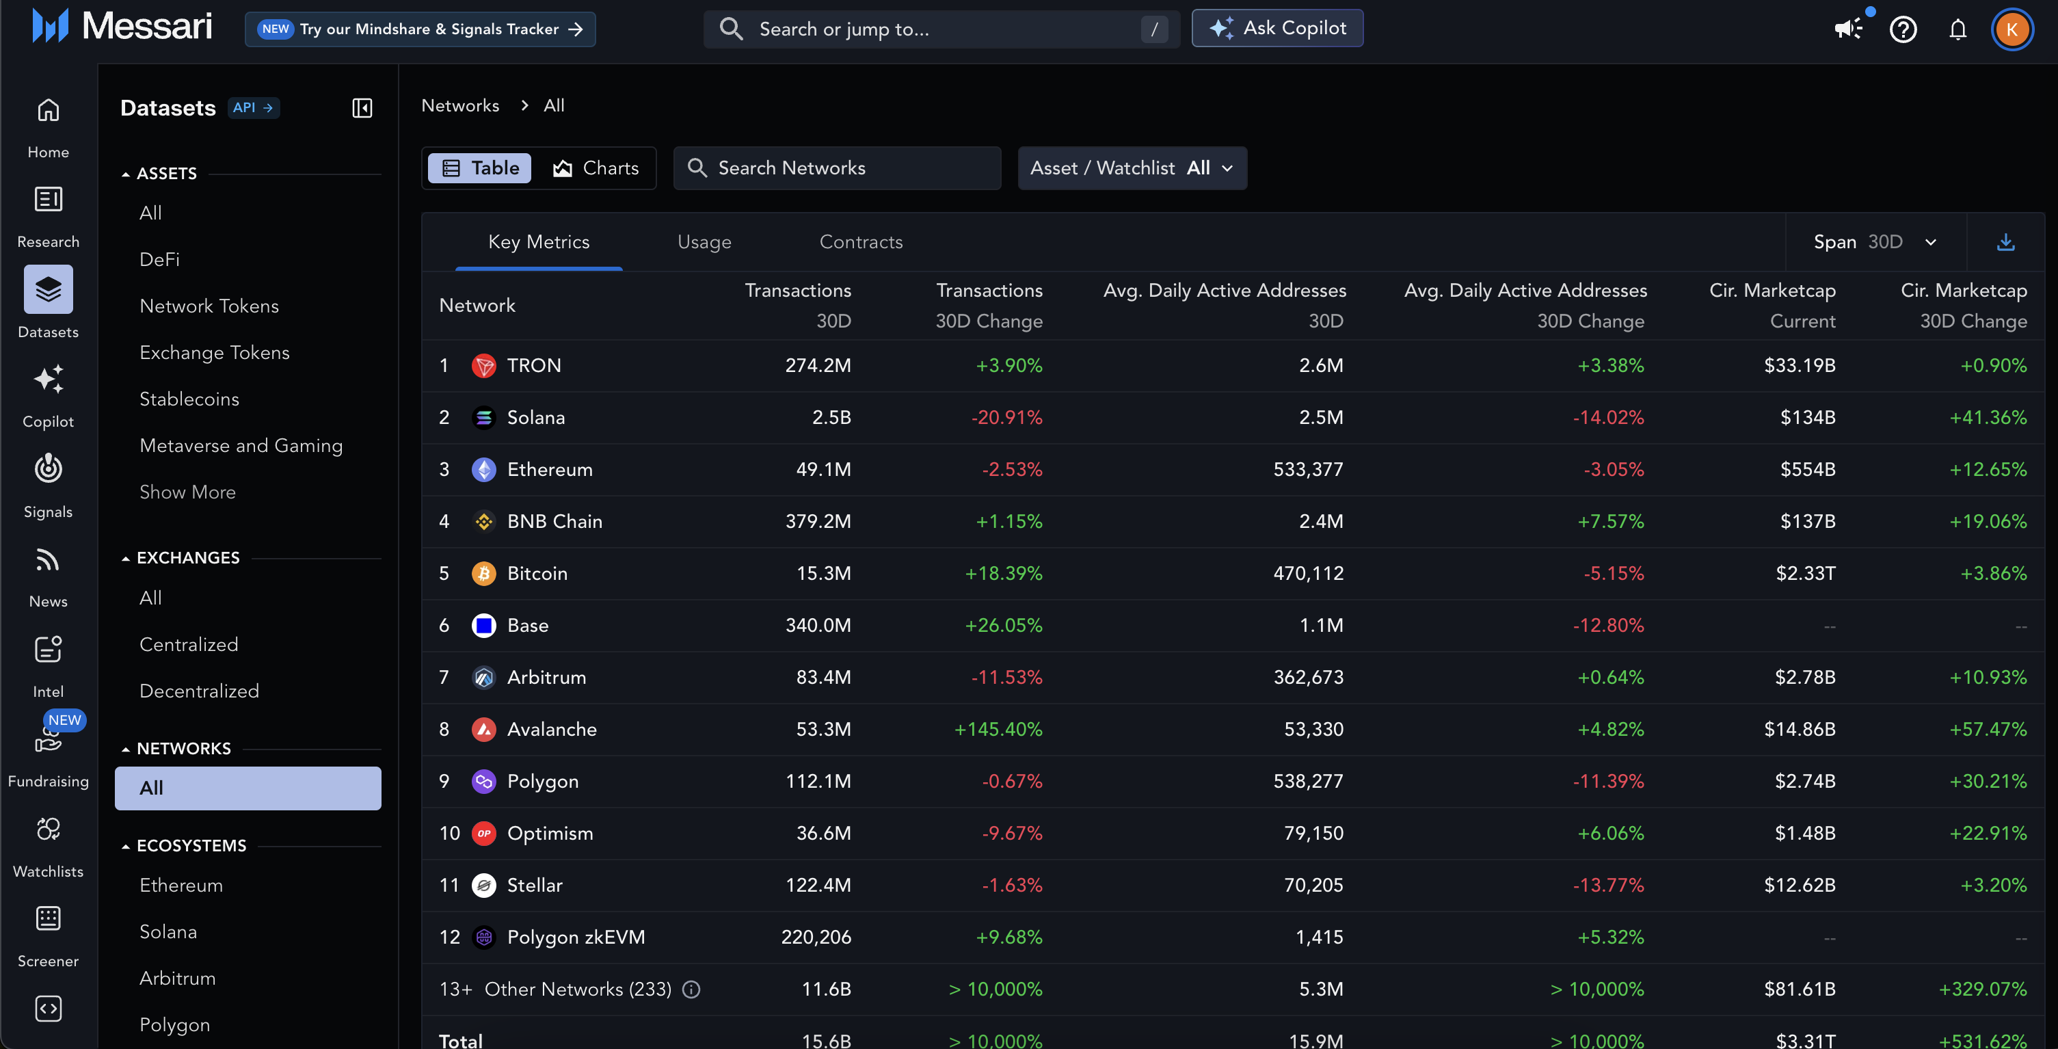Open the Asset / Watchlist dropdown
2058x1049 pixels.
pos(1132,168)
